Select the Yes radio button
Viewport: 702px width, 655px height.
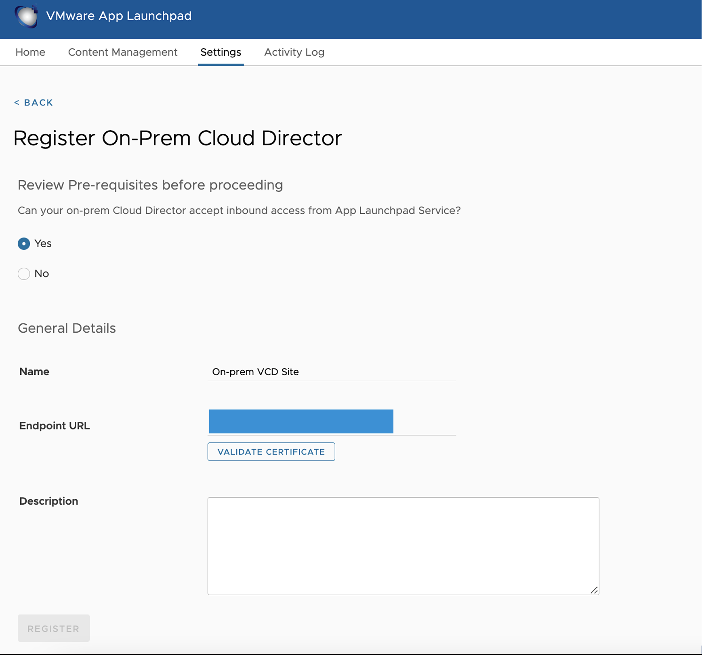click(x=24, y=244)
